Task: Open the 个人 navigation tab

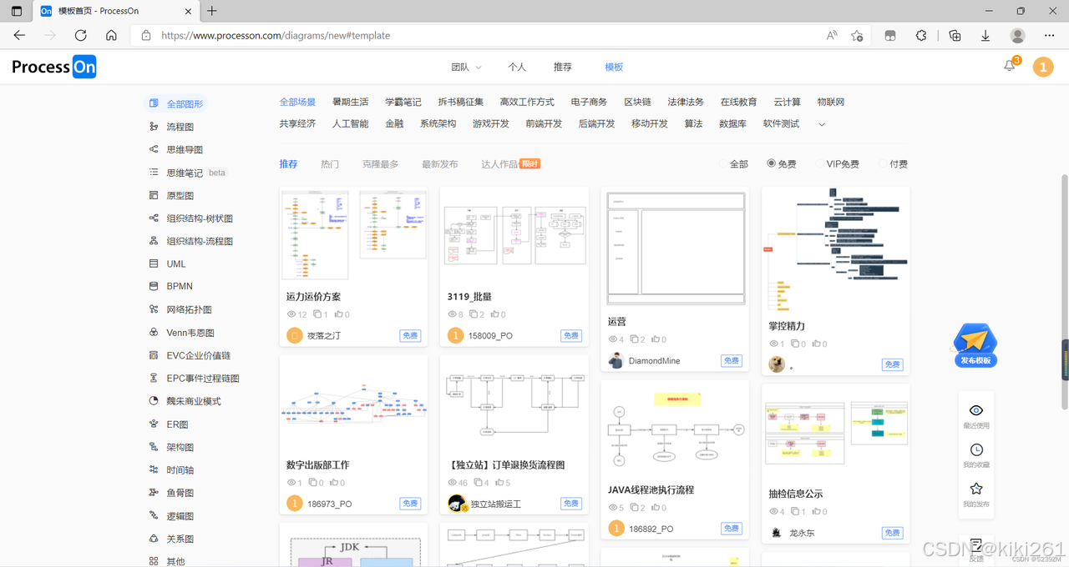Action: pyautogui.click(x=517, y=67)
